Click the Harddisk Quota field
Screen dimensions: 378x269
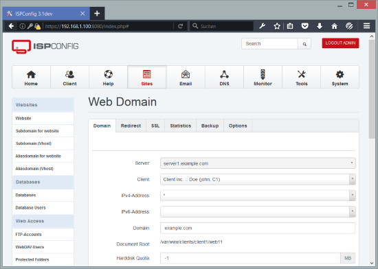pos(250,258)
